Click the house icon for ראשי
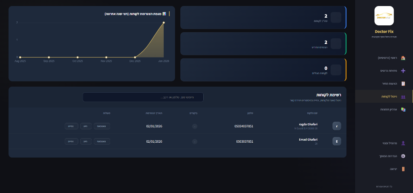 pyautogui.click(x=403, y=58)
